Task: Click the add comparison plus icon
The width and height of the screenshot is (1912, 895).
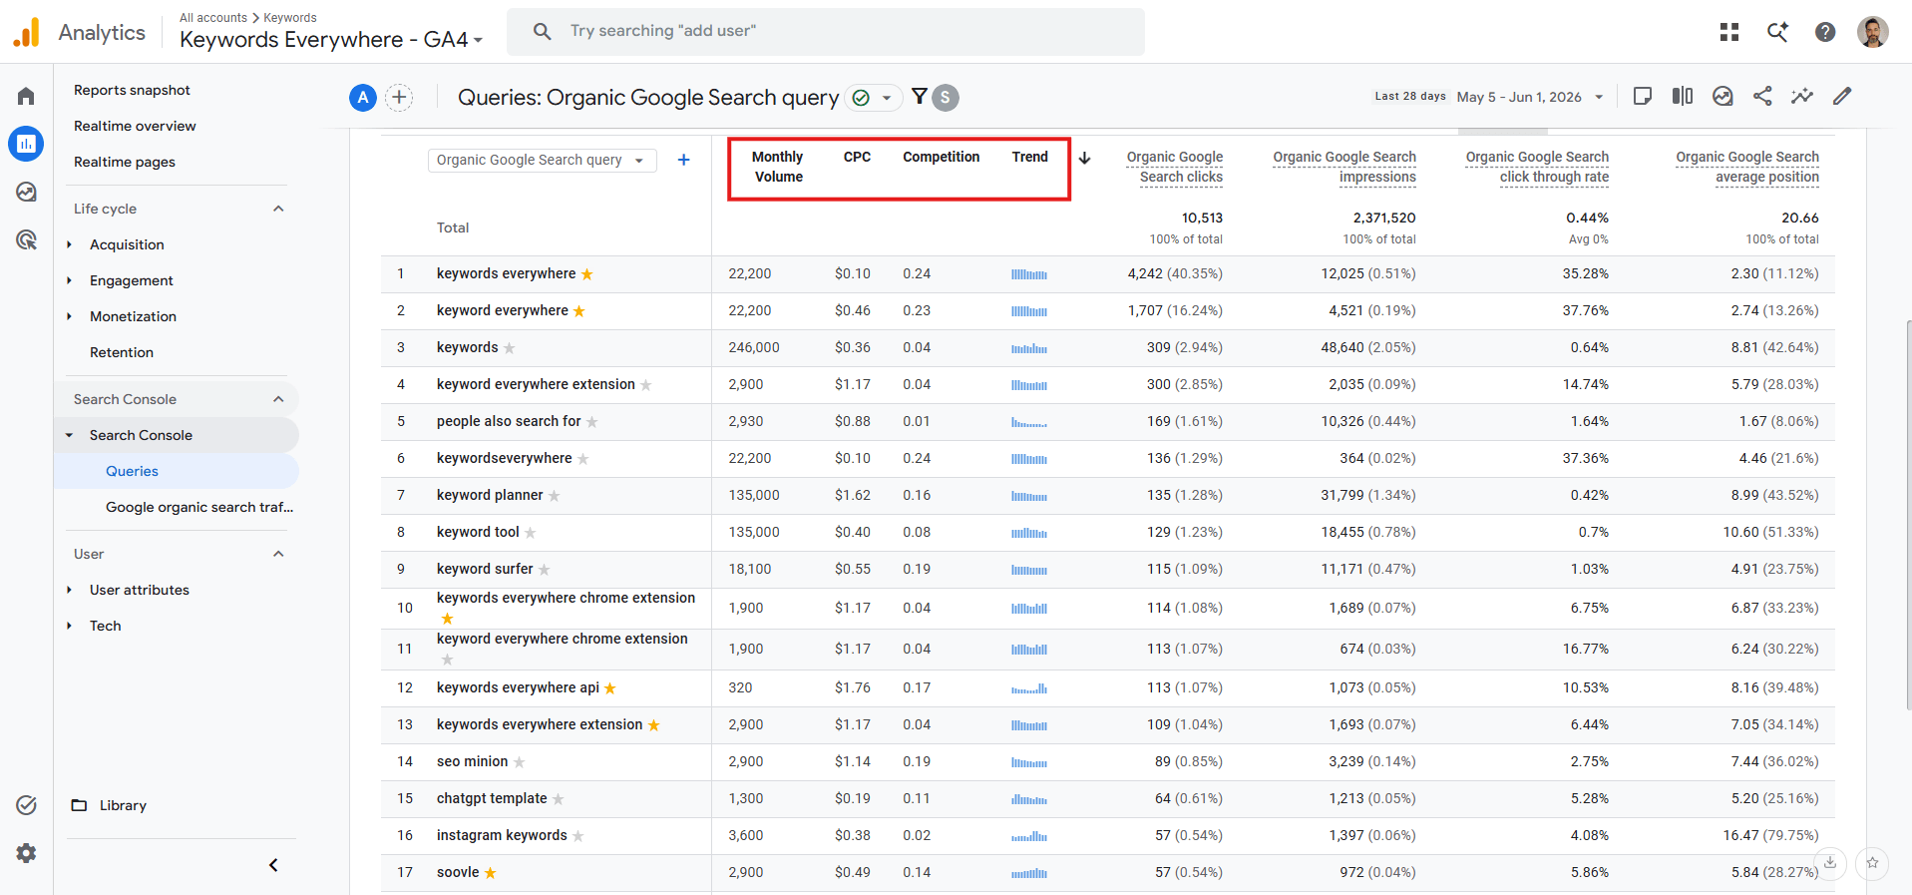Action: (x=399, y=97)
